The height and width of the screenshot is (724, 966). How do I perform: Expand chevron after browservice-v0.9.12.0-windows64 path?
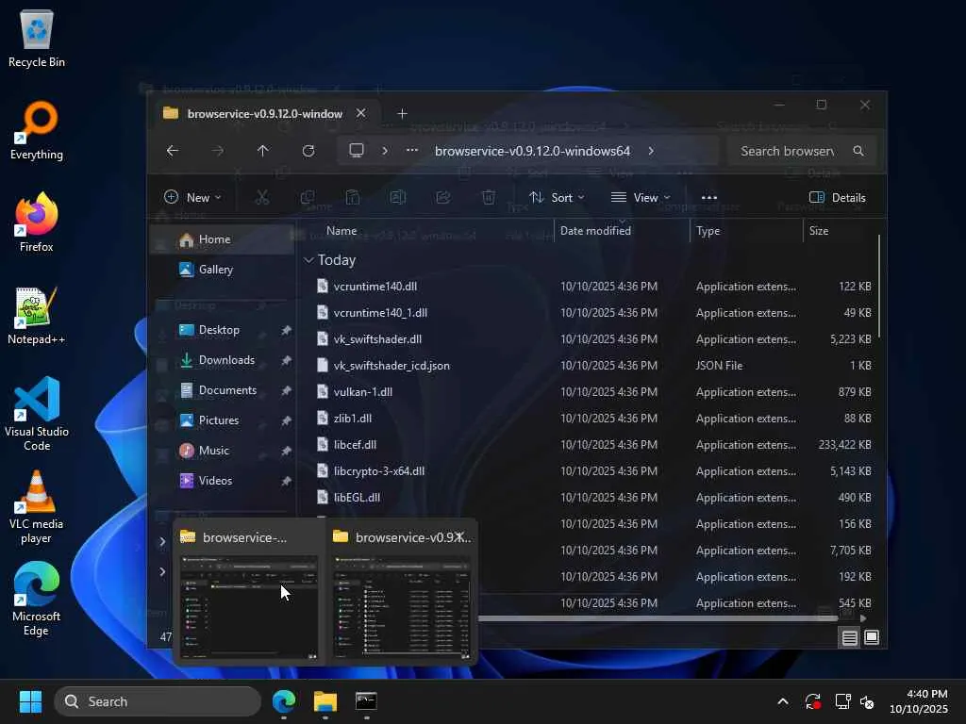(x=651, y=151)
